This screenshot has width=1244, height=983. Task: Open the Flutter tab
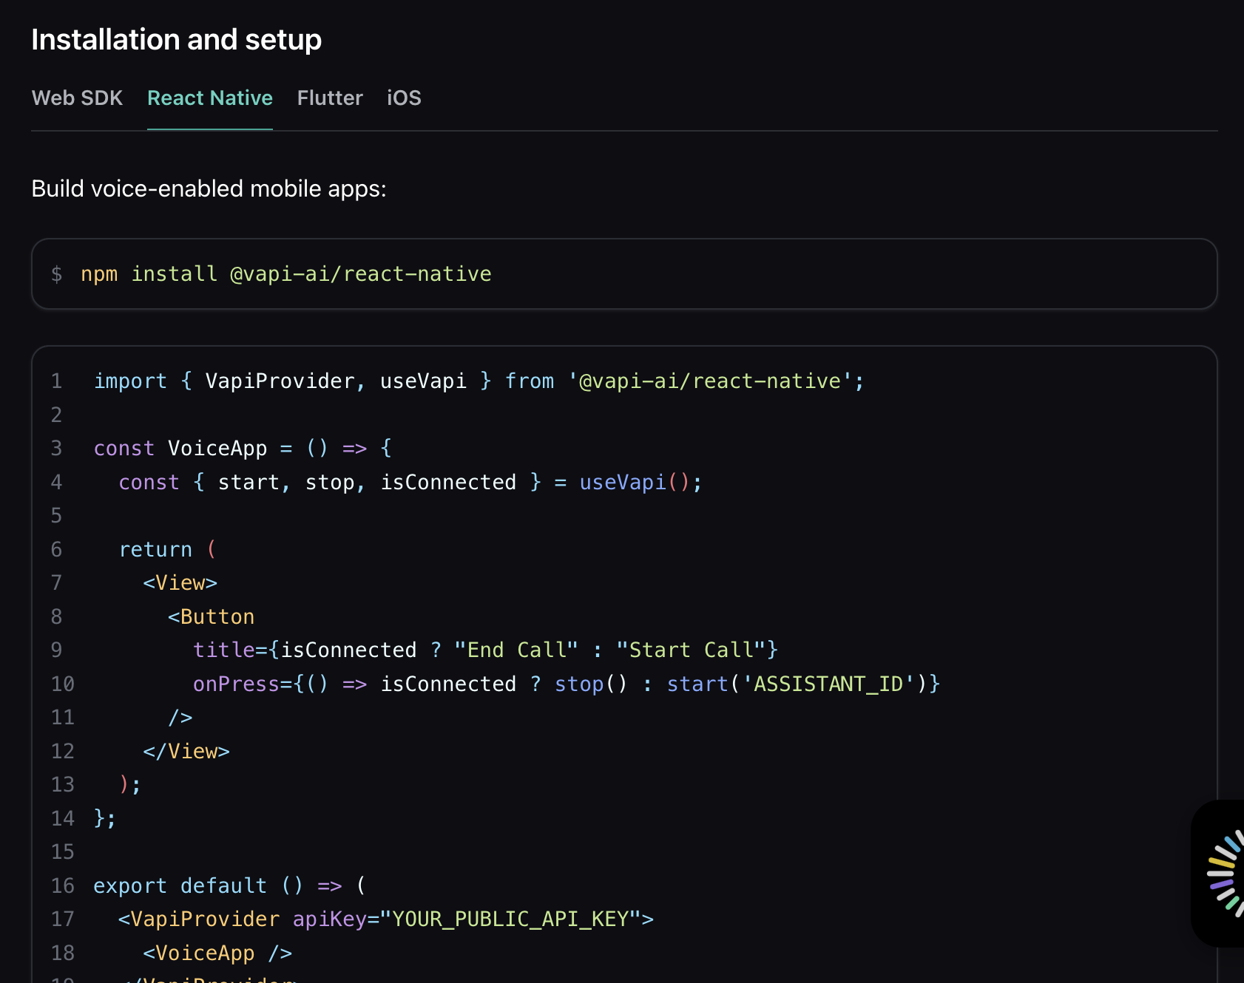pyautogui.click(x=330, y=98)
